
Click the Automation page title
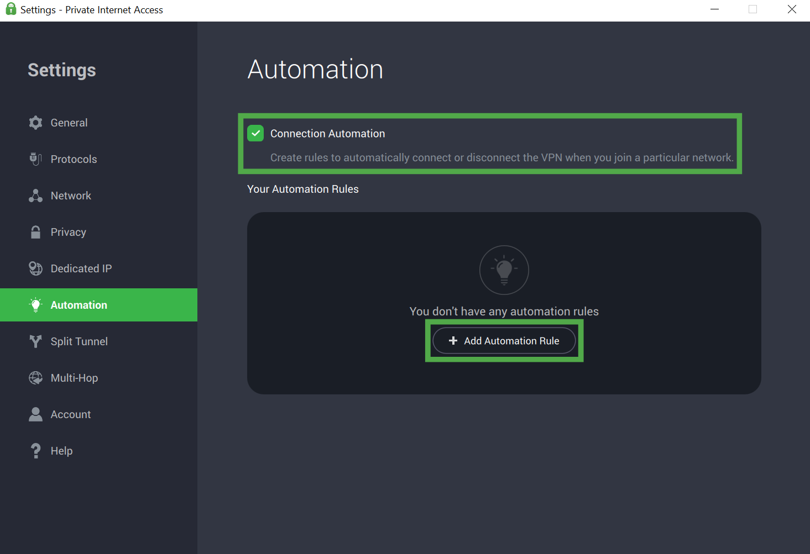315,70
